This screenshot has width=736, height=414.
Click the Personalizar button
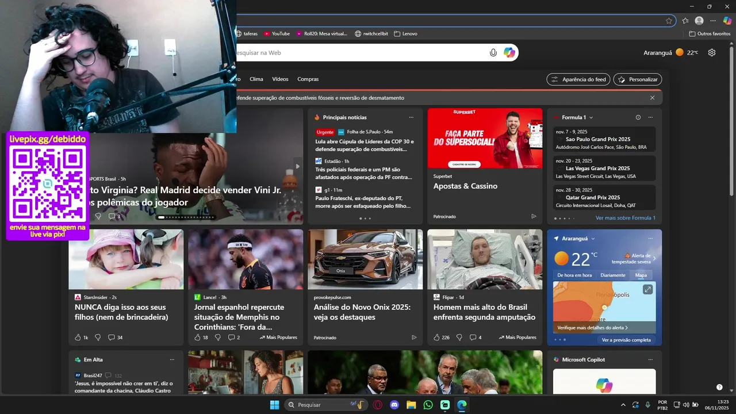coord(638,79)
